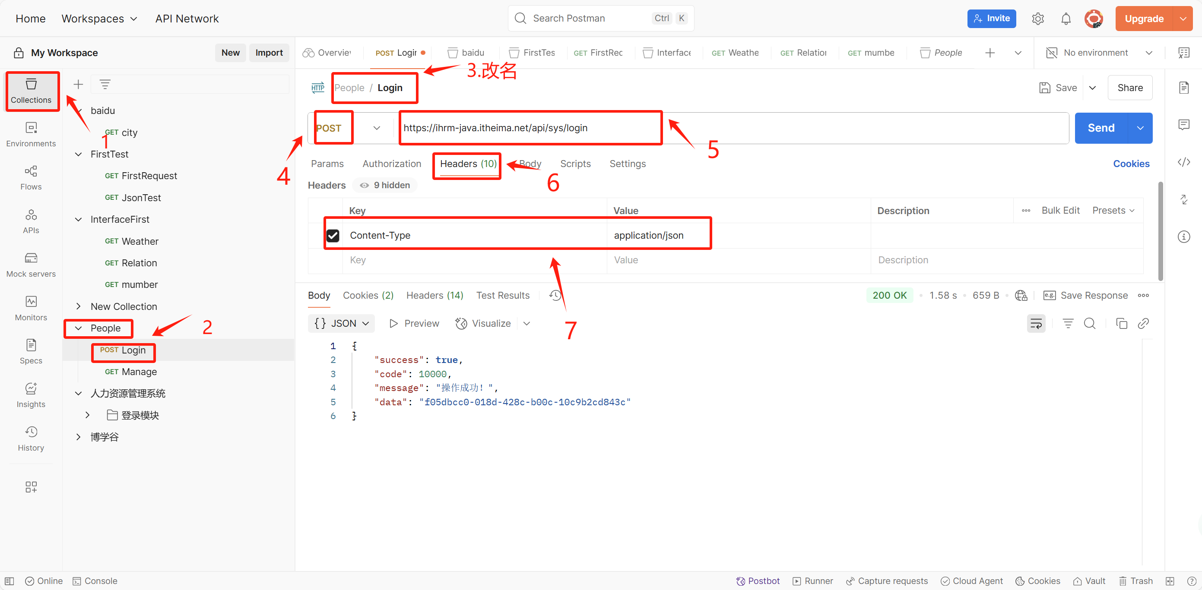
Task: Open the Cookies link
Action: click(x=1131, y=164)
